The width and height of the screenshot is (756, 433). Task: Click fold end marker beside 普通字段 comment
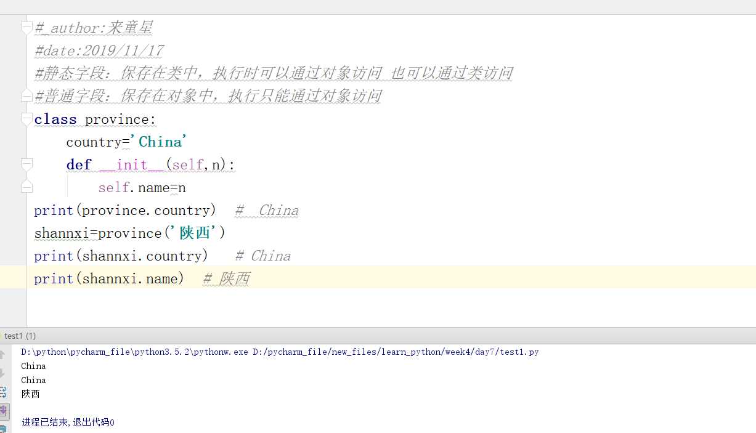pos(26,96)
